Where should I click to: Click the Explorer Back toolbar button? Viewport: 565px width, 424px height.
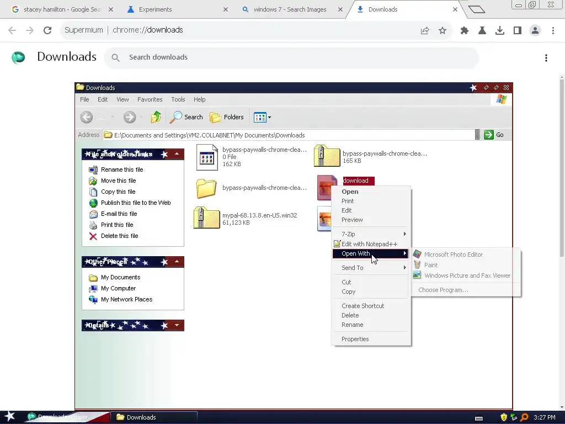click(x=87, y=117)
